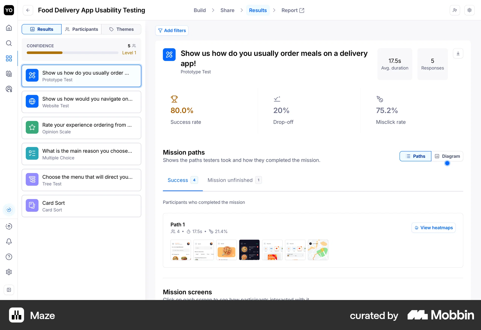This screenshot has height=330, width=481.
Task: Open search from the sidebar magnifier icon
Action: point(9,43)
